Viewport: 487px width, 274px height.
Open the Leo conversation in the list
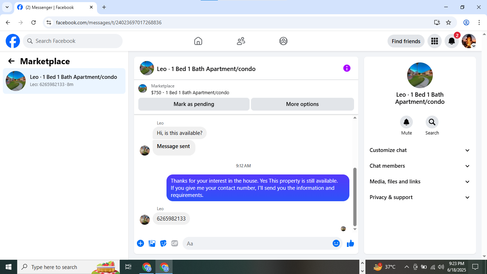[64, 81]
